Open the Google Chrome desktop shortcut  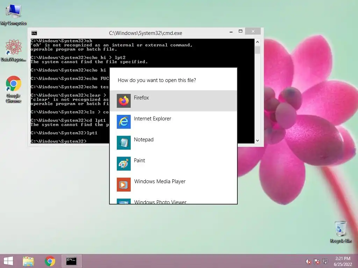click(x=14, y=89)
